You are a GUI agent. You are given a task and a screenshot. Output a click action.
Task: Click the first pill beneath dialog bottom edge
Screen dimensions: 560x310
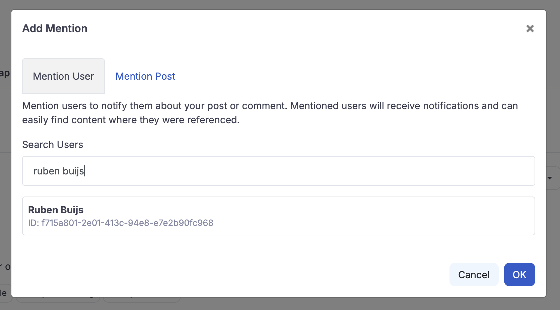(x=58, y=299)
